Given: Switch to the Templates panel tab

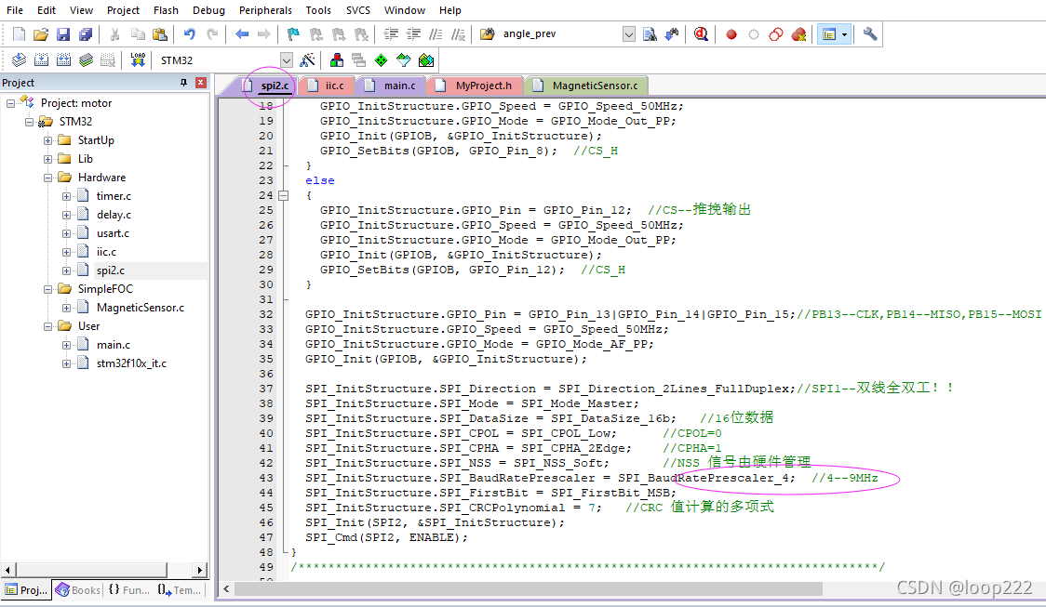Looking at the screenshot, I should click(x=179, y=589).
